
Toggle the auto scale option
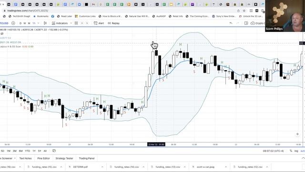click(x=303, y=151)
